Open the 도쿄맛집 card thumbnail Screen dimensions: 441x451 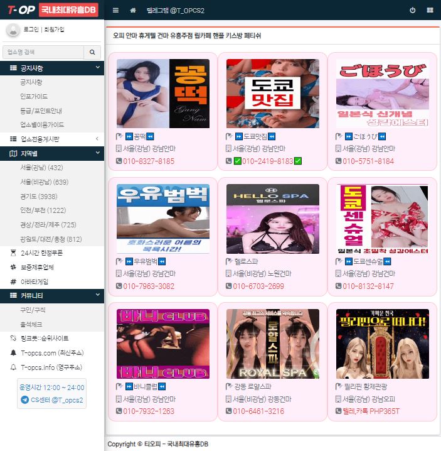pos(273,94)
